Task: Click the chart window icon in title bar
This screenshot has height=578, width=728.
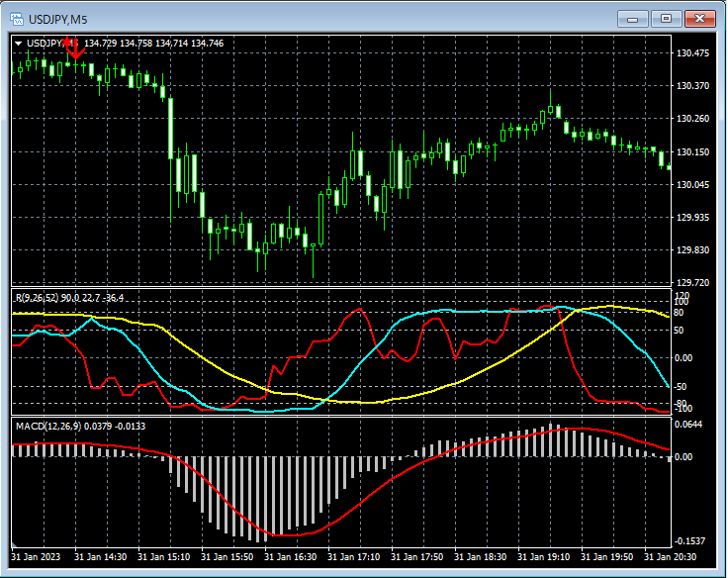Action: point(17,18)
